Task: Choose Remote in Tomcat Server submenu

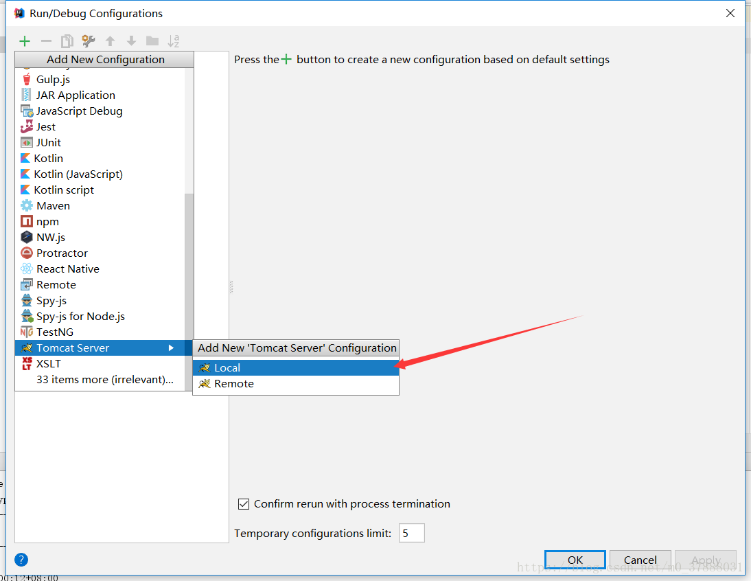Action: tap(295, 384)
